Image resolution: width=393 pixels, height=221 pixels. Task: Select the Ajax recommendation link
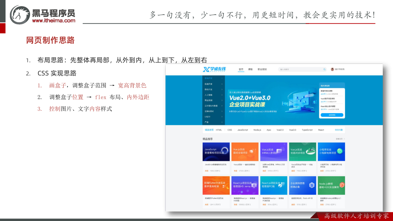[x=269, y=130]
